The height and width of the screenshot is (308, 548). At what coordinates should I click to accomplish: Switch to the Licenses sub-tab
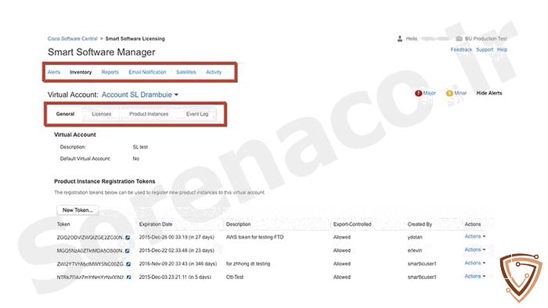coord(101,114)
